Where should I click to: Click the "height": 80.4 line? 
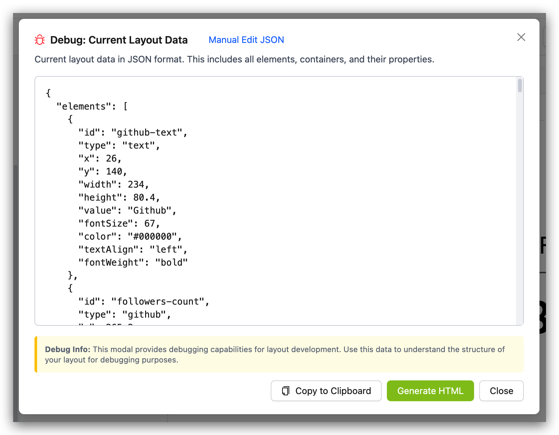tap(119, 198)
